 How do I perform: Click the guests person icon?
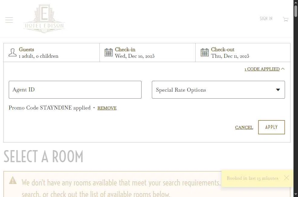click(x=13, y=52)
